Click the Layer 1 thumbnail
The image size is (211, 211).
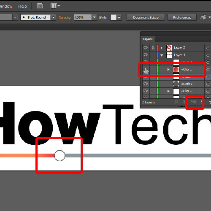(169, 55)
